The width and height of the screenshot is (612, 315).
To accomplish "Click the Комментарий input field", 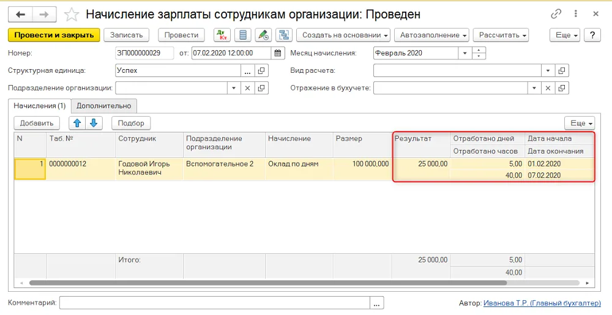I will [215, 303].
